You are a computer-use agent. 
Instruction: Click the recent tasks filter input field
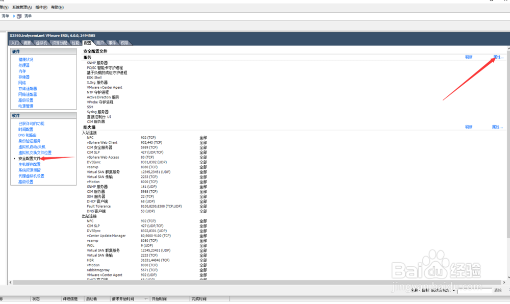click(474, 291)
